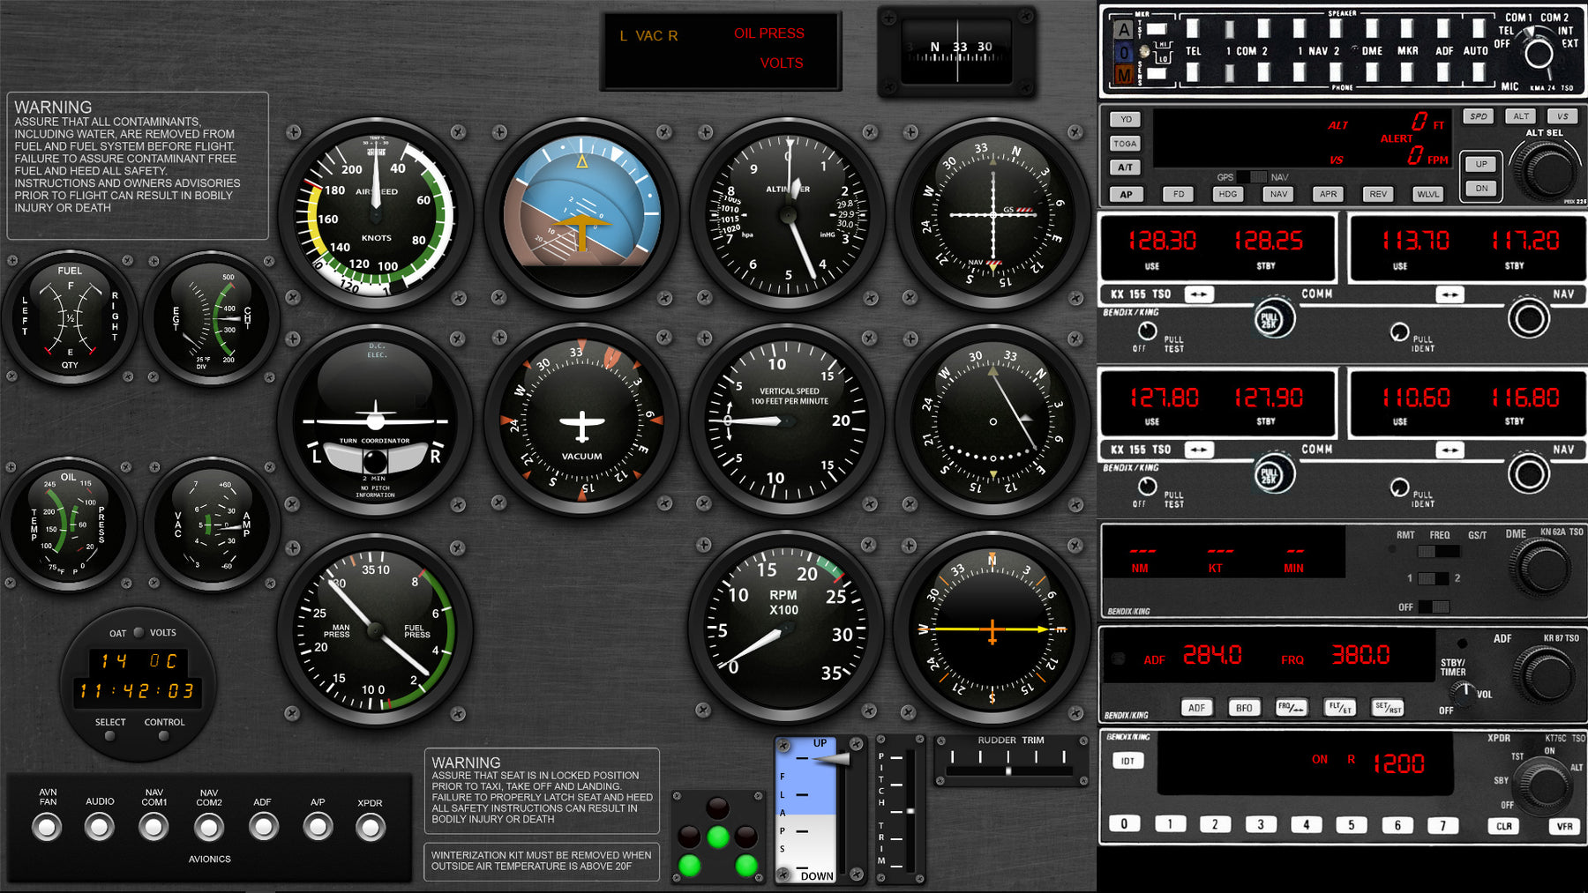This screenshot has height=893, width=1588.
Task: Activate the APR approach mode button
Action: pos(1328,194)
